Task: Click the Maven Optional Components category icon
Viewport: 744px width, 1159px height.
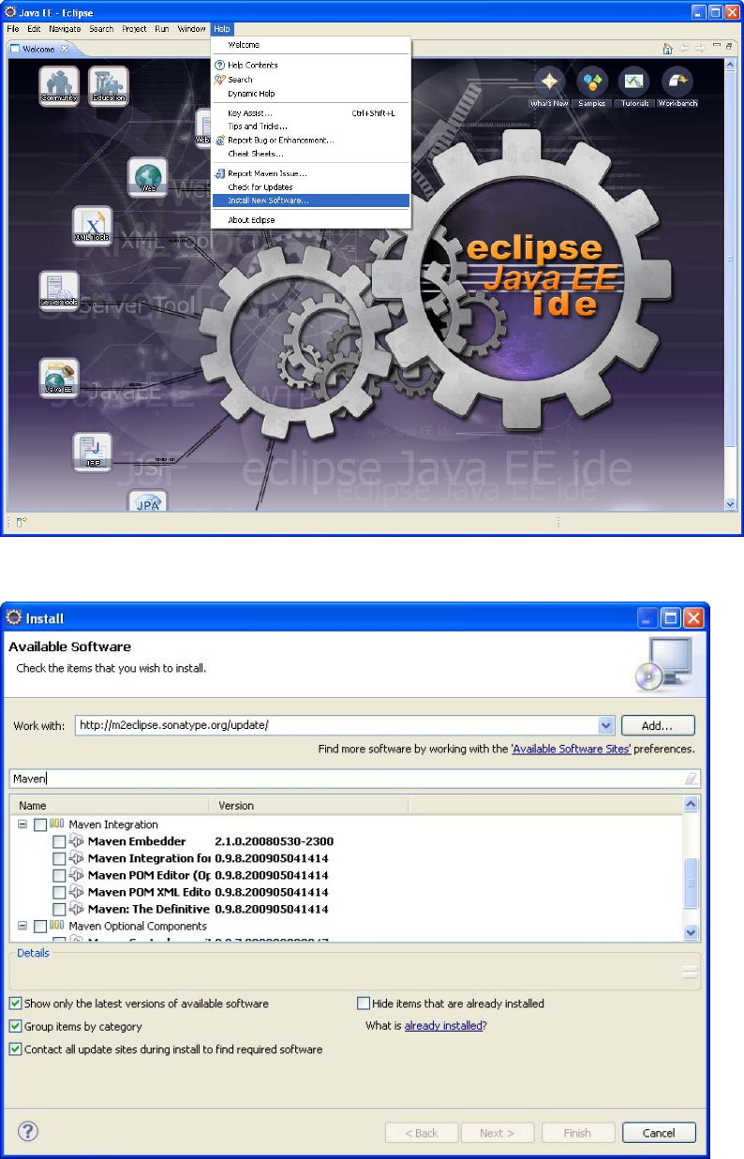Action: pos(57,926)
